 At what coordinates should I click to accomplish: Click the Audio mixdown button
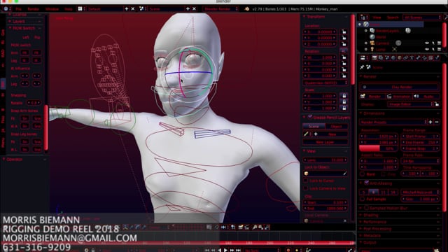[426, 97]
